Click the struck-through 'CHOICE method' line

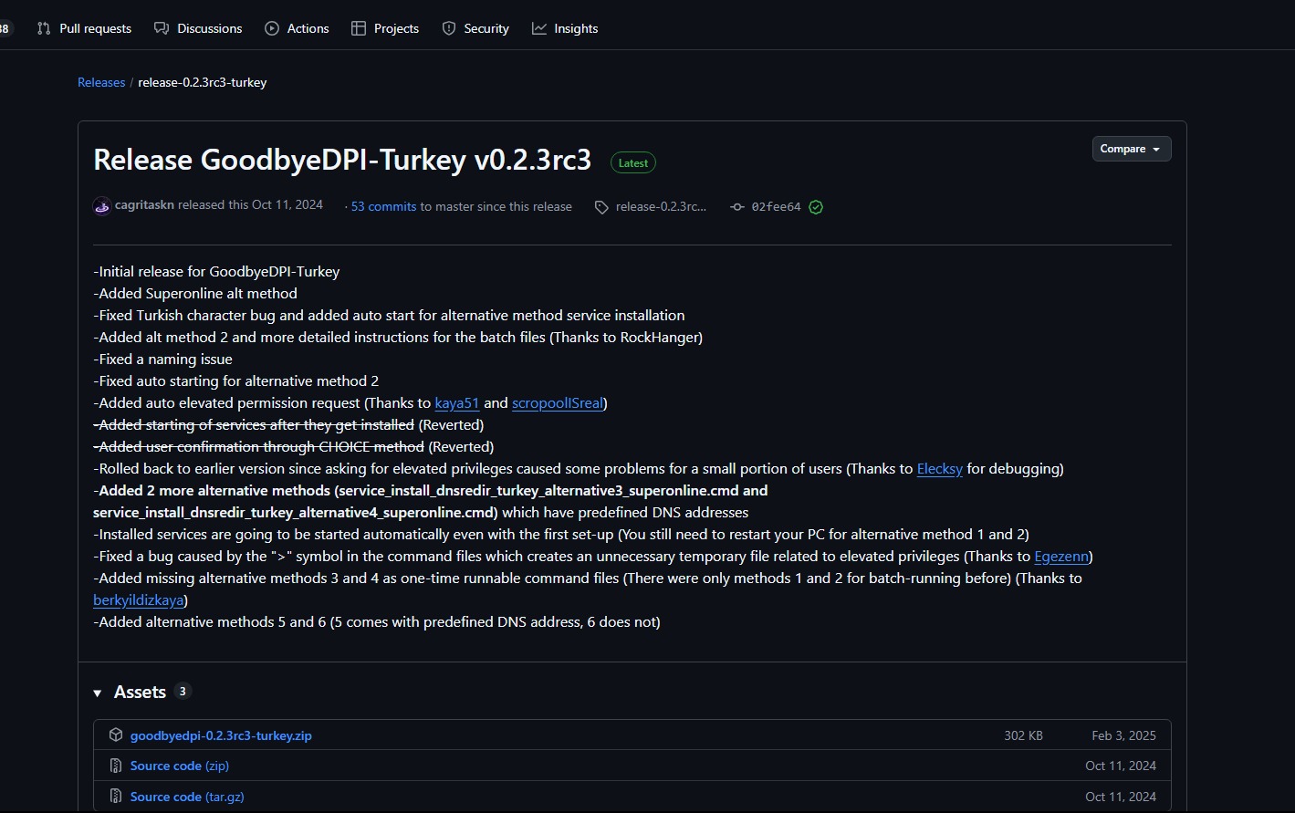click(x=258, y=447)
